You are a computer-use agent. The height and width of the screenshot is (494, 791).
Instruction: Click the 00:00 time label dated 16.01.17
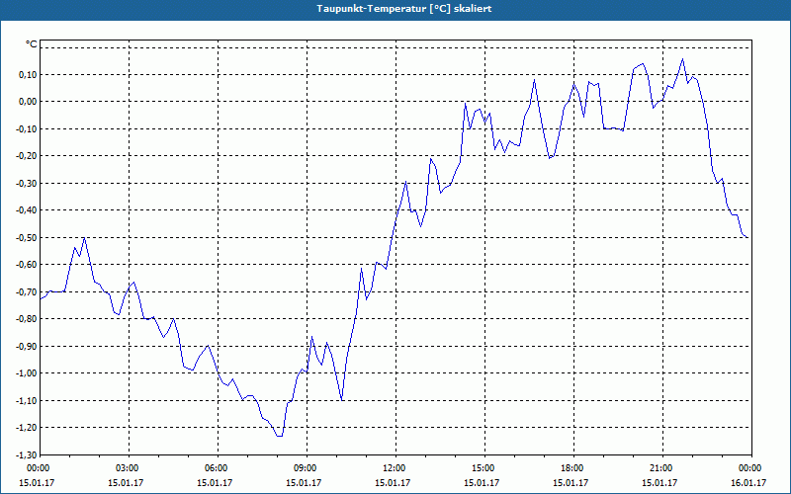pyautogui.click(x=750, y=468)
